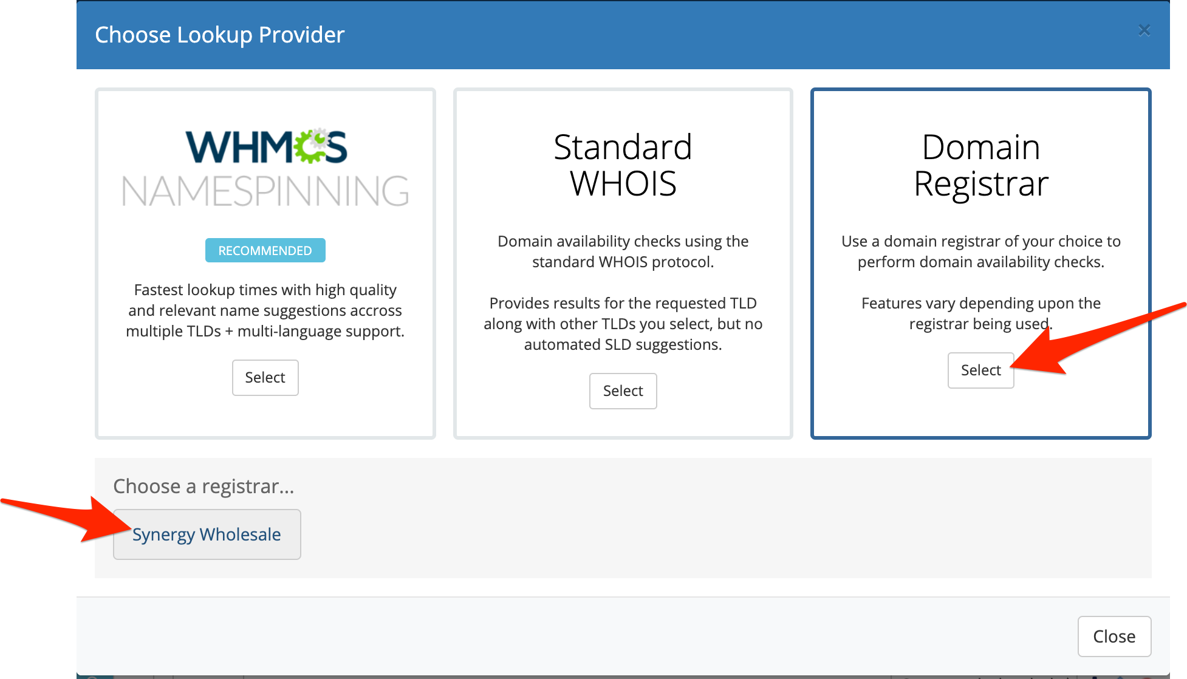Click the Choose Lookup Provider title
This screenshot has width=1187, height=679.
(x=219, y=35)
